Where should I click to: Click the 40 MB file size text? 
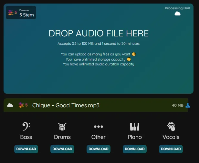coord(177,105)
